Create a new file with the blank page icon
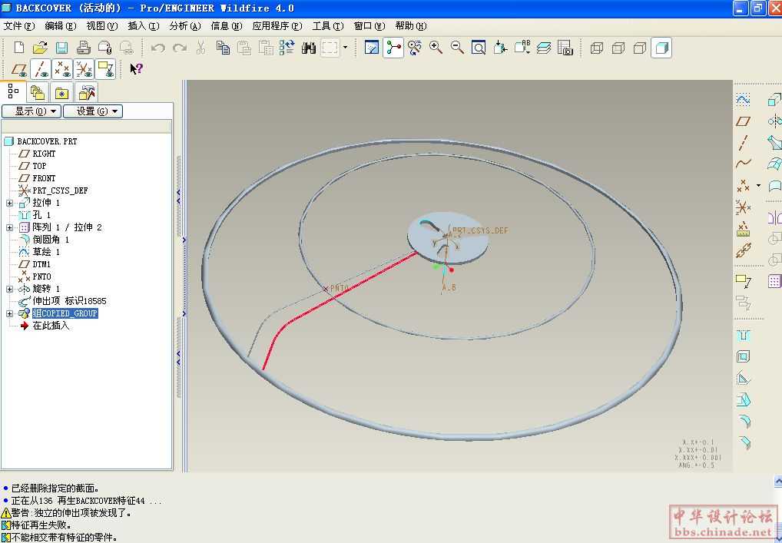This screenshot has height=543, width=782. [19, 48]
